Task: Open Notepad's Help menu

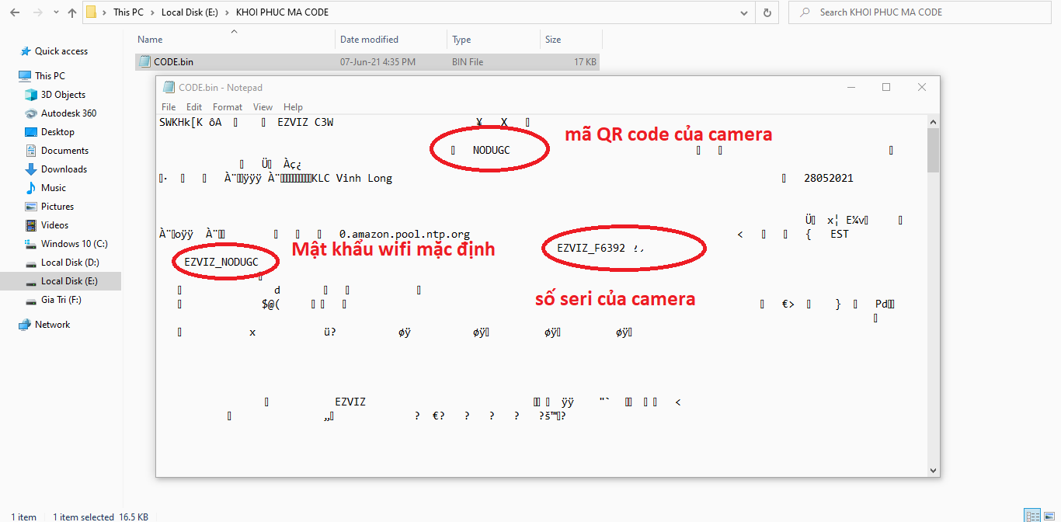Action: tap(293, 107)
